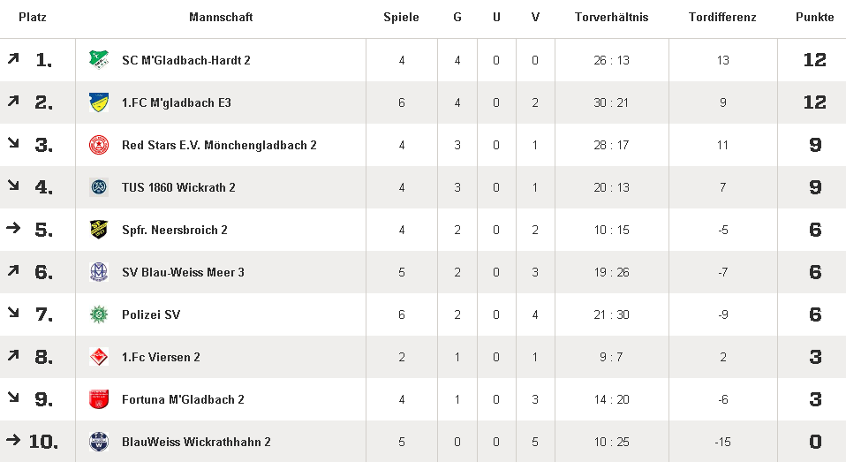
Task: Click the Spiele column header
Action: coord(401,18)
